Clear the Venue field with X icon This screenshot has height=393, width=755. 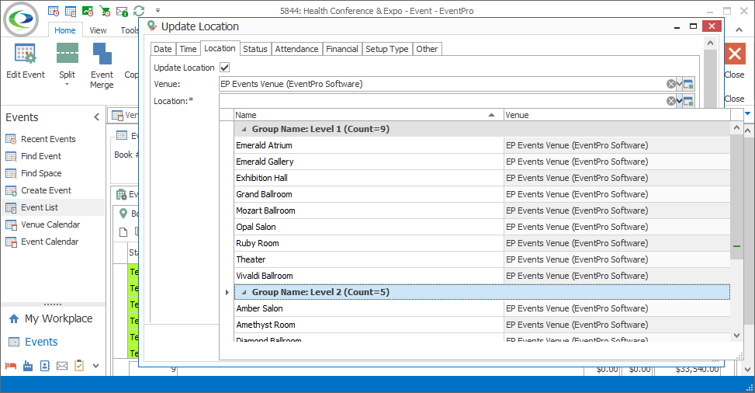pos(670,84)
